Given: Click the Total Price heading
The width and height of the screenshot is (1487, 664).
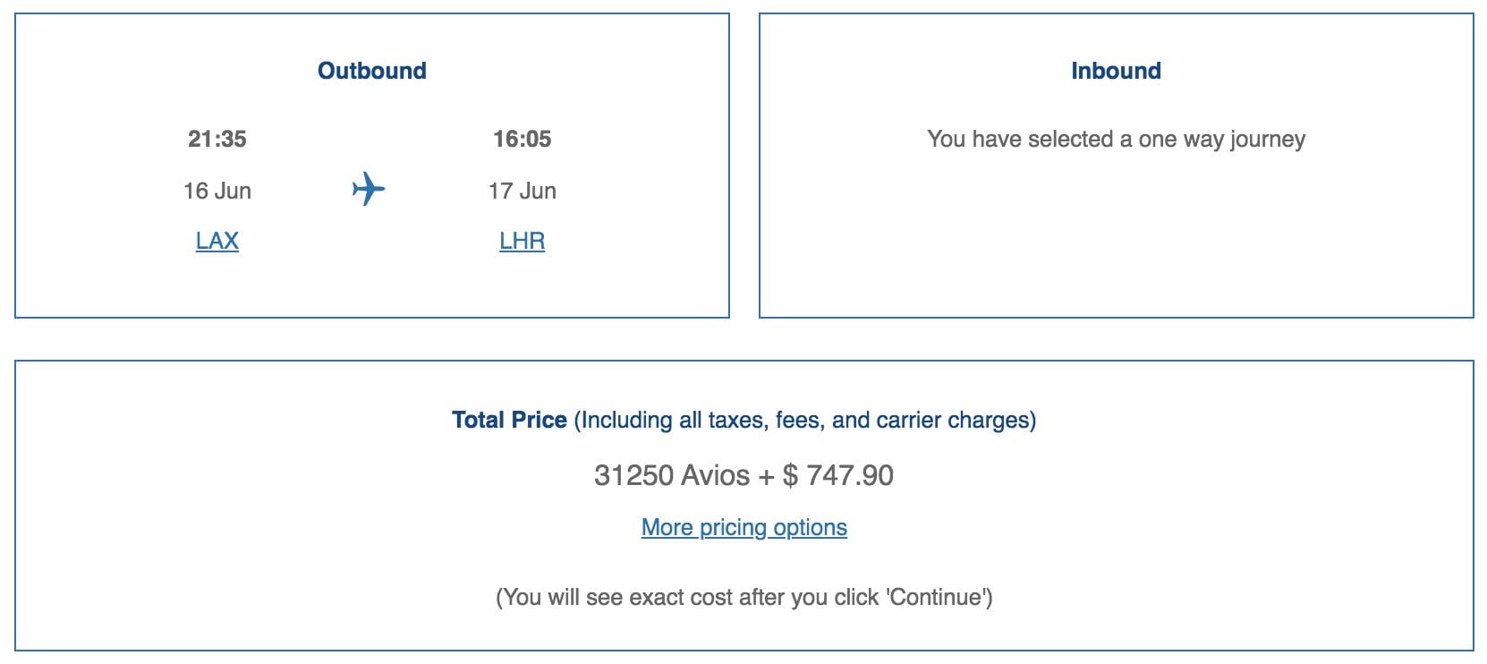Looking at the screenshot, I should tap(507, 418).
